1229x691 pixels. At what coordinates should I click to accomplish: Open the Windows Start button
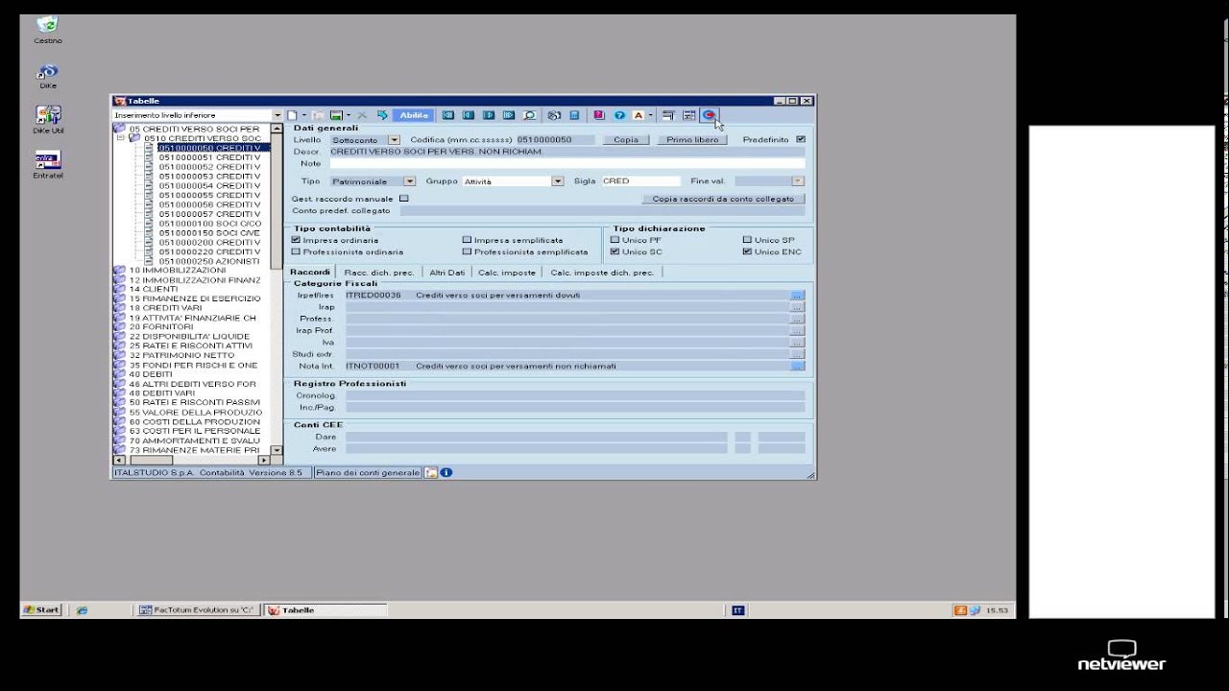(42, 610)
